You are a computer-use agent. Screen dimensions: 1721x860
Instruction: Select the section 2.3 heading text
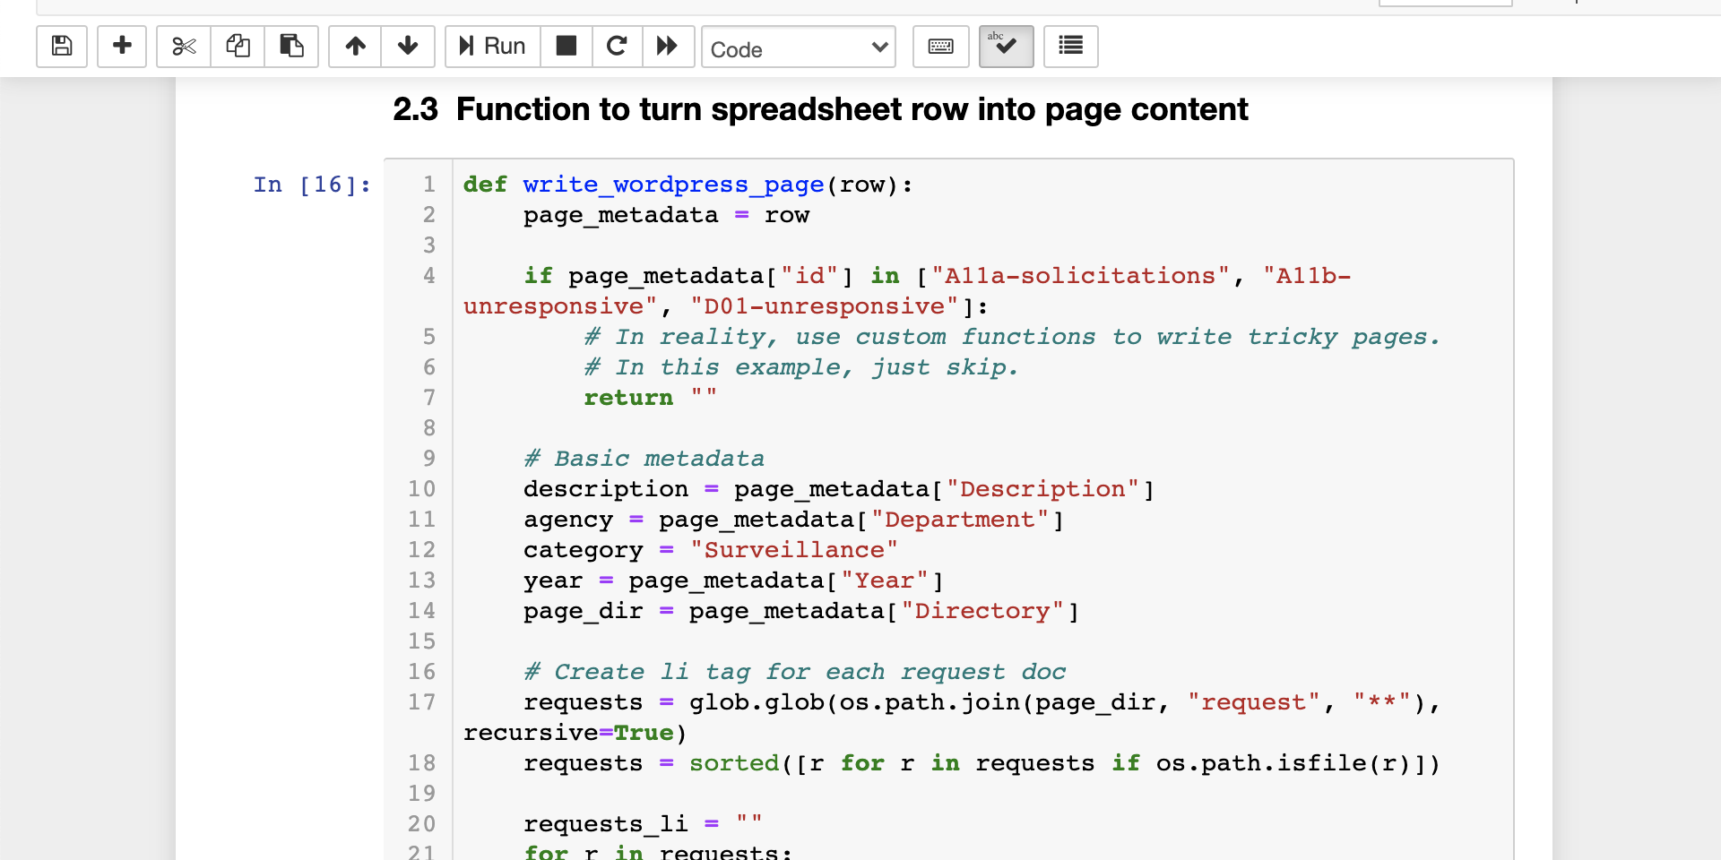820,109
